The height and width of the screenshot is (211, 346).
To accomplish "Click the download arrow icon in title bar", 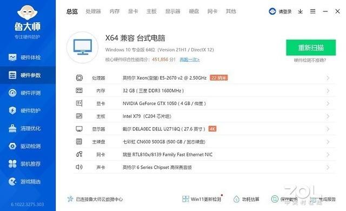I will pyautogui.click(x=301, y=11).
